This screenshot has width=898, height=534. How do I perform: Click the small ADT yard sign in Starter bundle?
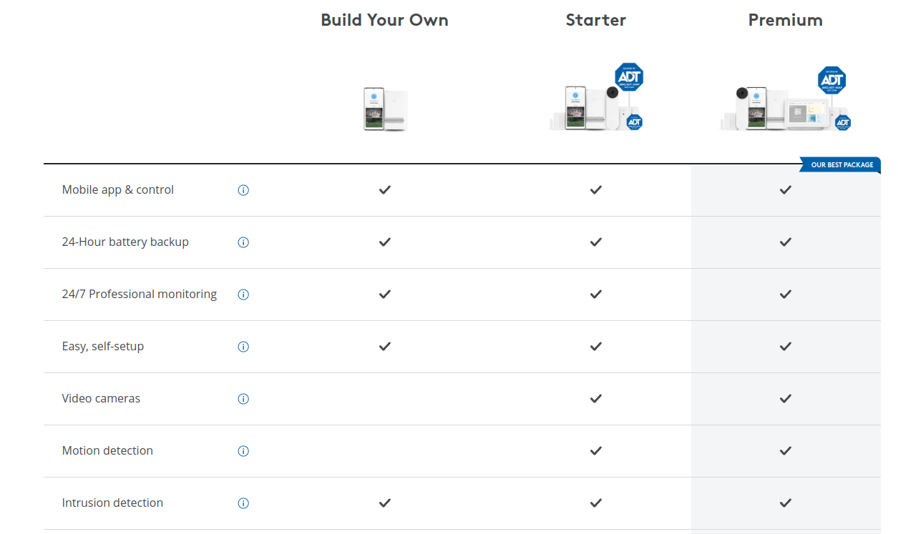coord(633,121)
